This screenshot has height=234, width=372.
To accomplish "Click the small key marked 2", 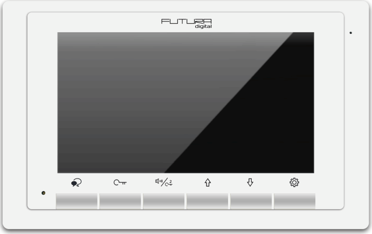I will pos(169,183).
